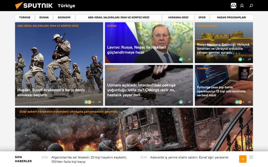Viewport: 268px width, 167px height.
Task: Open Özel askeri harekatın kökenleri banner link
Action: [68, 112]
